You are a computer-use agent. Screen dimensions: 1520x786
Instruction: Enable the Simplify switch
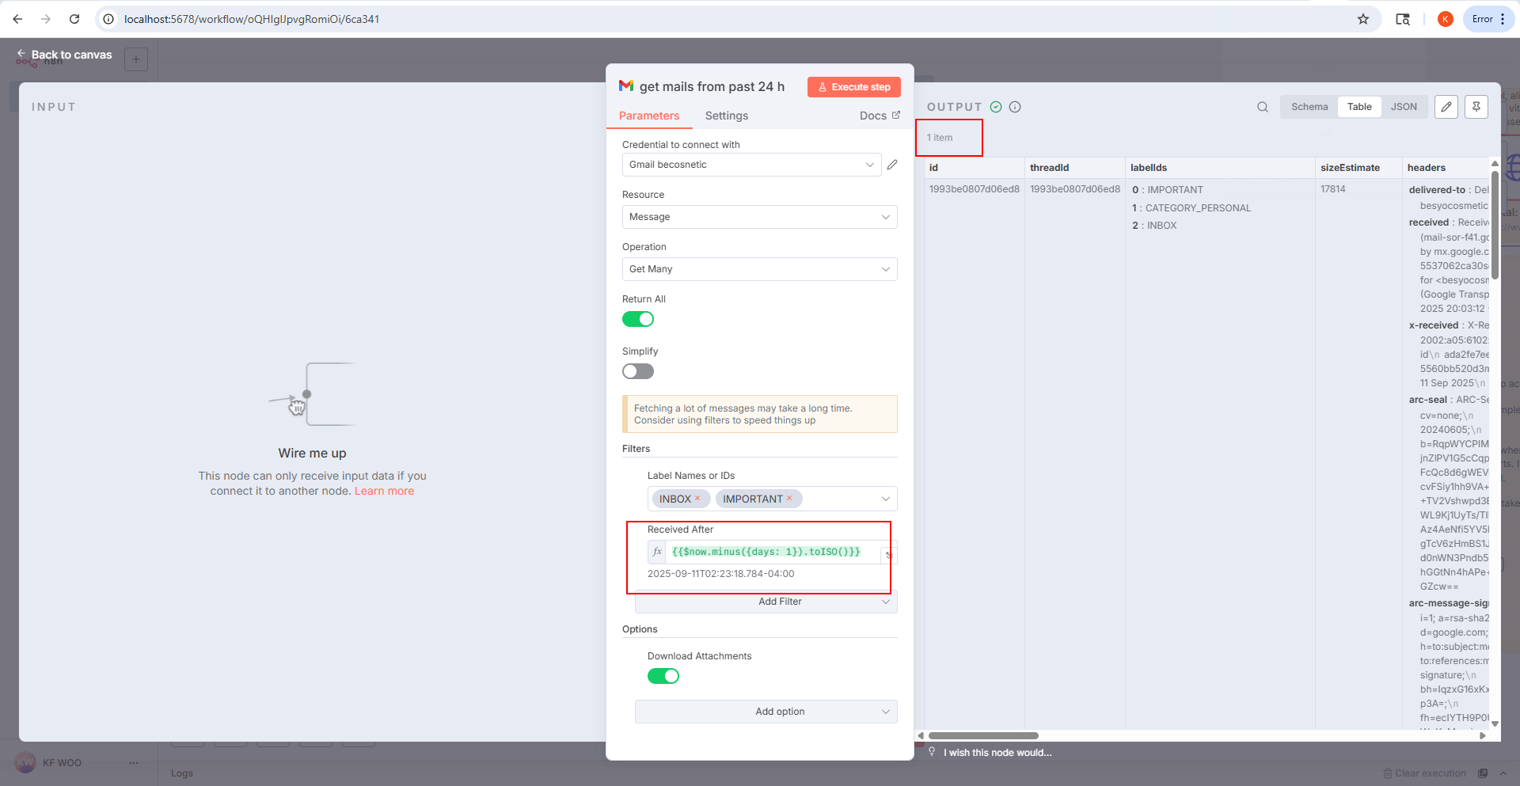tap(638, 371)
